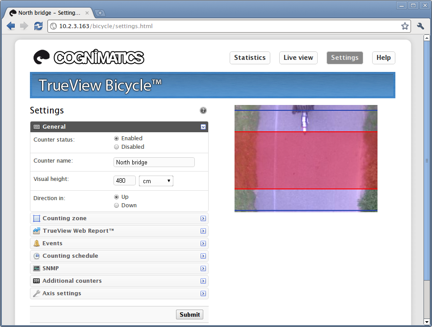Click the General section icon

click(36, 127)
